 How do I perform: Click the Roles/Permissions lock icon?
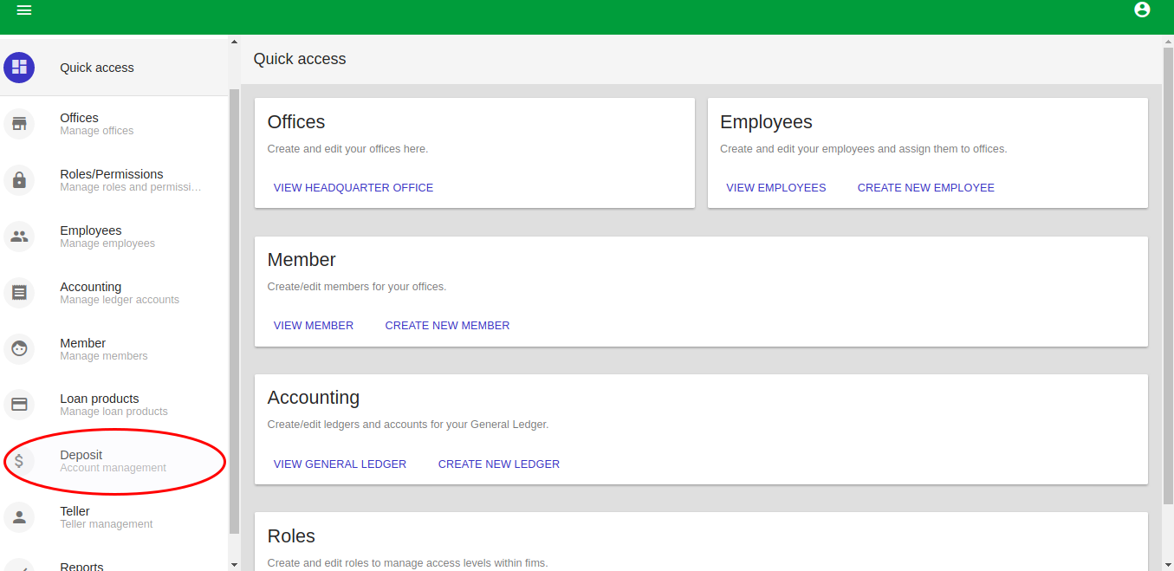click(19, 180)
